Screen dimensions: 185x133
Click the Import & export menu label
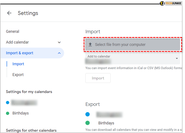(x=20, y=53)
